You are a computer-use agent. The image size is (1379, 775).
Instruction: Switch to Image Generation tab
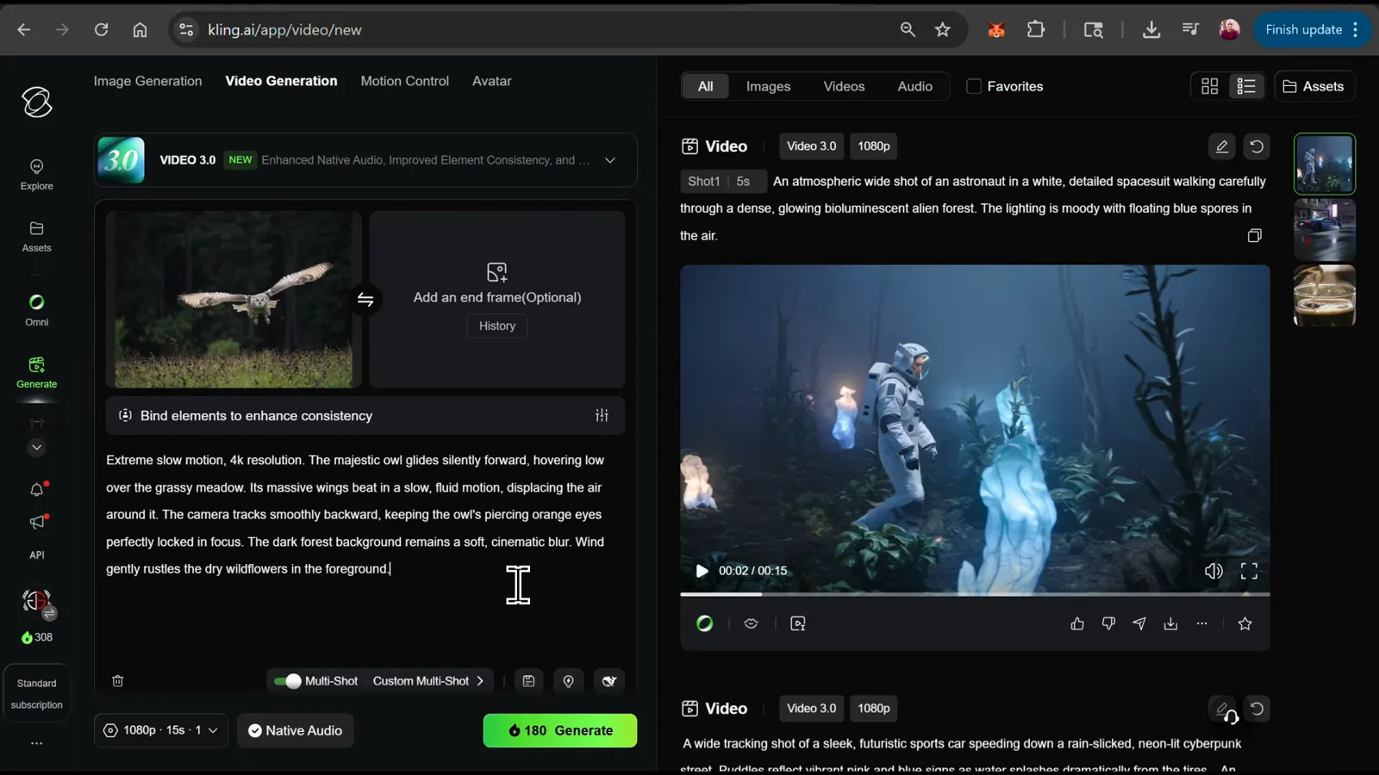[x=147, y=81]
